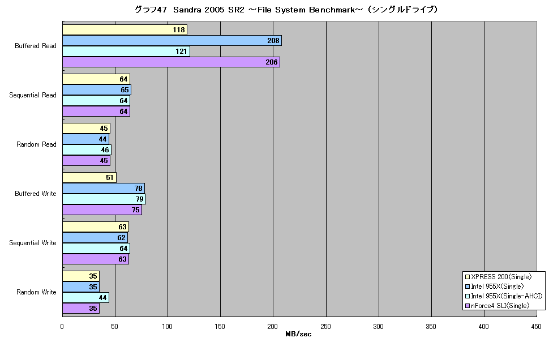Click the 200 tick on the horizontal axis
Image resolution: width=549 pixels, height=342 pixels.
(x=272, y=327)
